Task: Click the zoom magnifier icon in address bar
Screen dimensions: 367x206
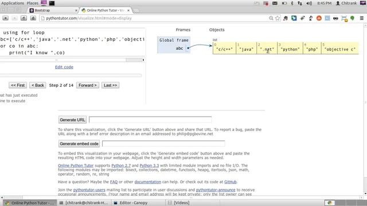Action: pyautogui.click(x=271, y=18)
